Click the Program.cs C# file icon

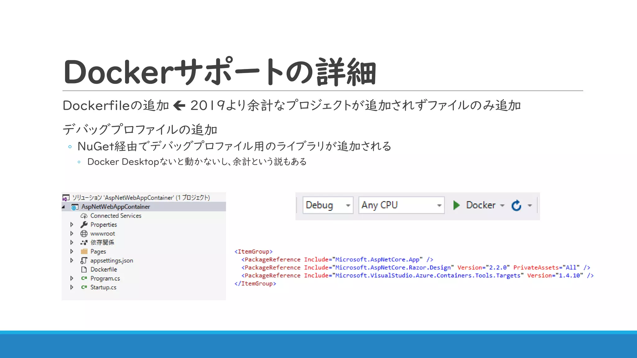pyautogui.click(x=84, y=278)
